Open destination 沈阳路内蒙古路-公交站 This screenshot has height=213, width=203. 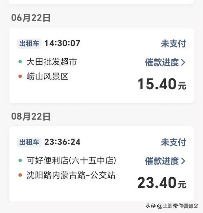(71, 175)
